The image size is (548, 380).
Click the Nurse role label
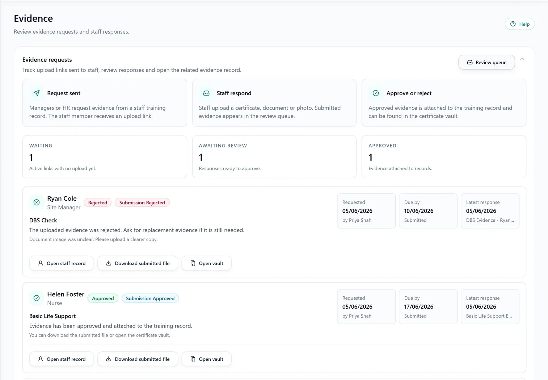pyautogui.click(x=55, y=303)
